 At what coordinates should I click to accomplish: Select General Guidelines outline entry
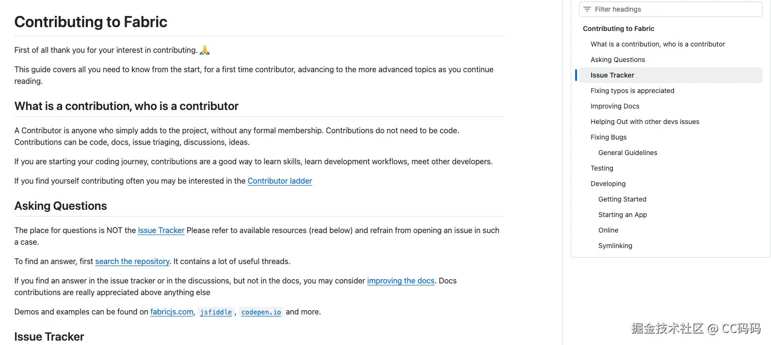click(x=628, y=153)
